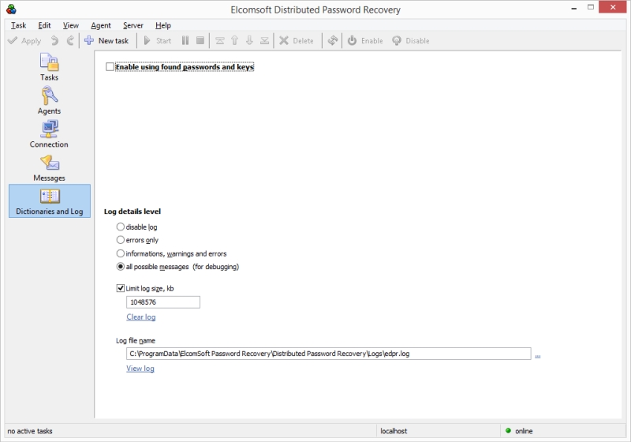Open the Messages sidebar section
The height and width of the screenshot is (442, 631).
click(49, 168)
